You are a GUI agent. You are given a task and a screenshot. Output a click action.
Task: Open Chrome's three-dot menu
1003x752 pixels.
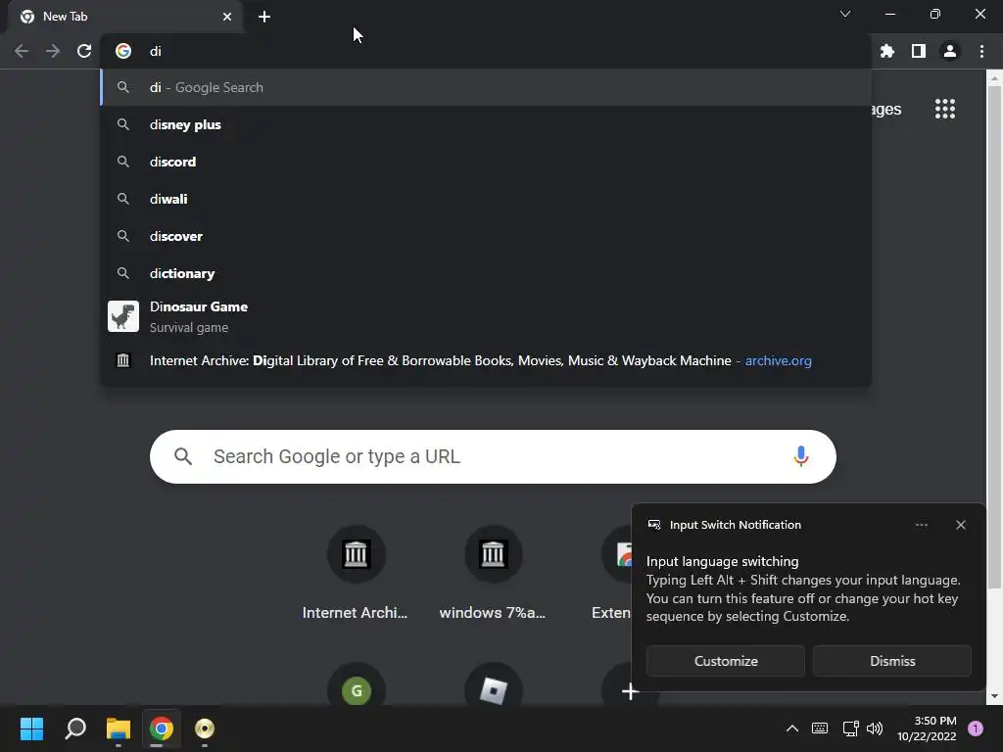click(x=981, y=51)
